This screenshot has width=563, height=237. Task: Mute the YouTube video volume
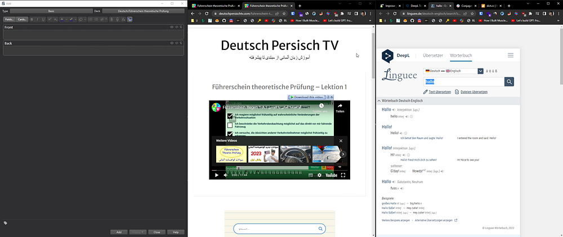tap(226, 175)
